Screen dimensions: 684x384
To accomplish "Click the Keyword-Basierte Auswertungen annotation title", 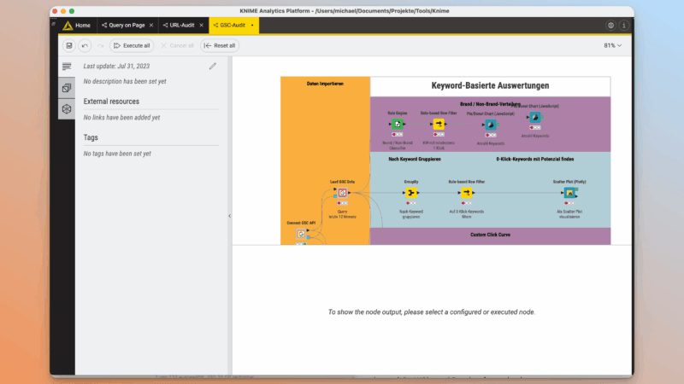I will (x=490, y=86).
